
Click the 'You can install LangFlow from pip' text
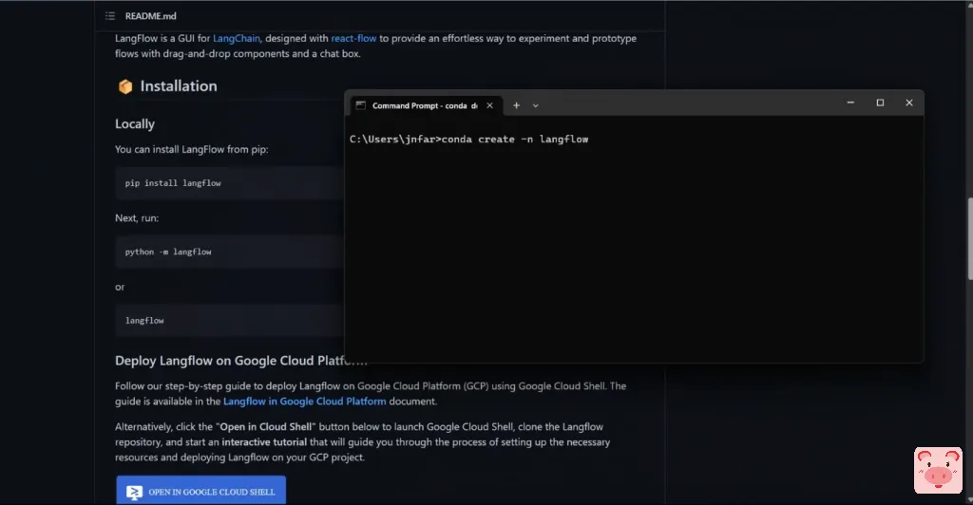click(191, 149)
